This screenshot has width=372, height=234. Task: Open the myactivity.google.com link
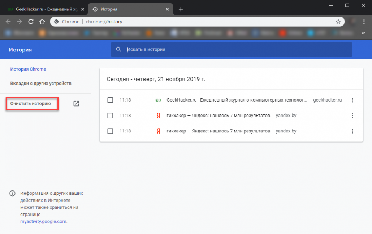click(44, 221)
